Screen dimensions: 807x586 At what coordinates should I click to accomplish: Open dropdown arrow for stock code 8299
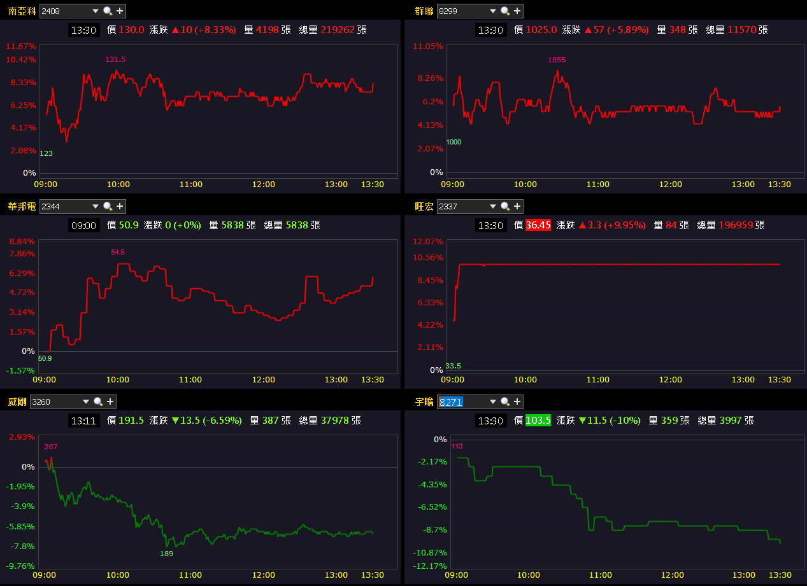point(492,11)
